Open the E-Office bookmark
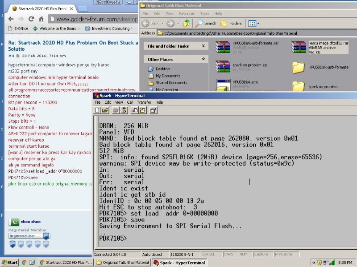This screenshot has width=357, height=267. click(18, 28)
